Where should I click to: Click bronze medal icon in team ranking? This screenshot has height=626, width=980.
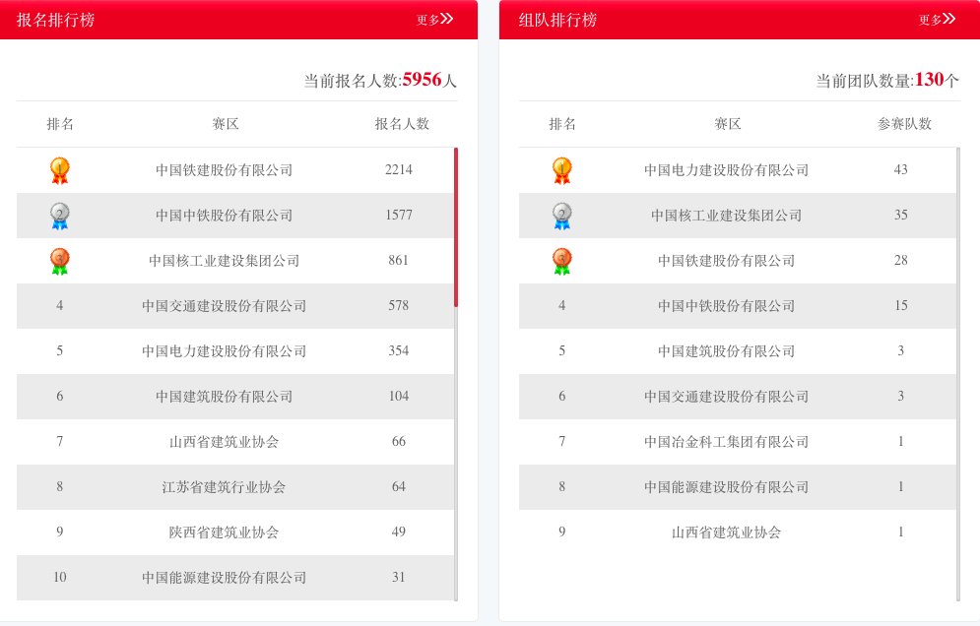pyautogui.click(x=562, y=261)
